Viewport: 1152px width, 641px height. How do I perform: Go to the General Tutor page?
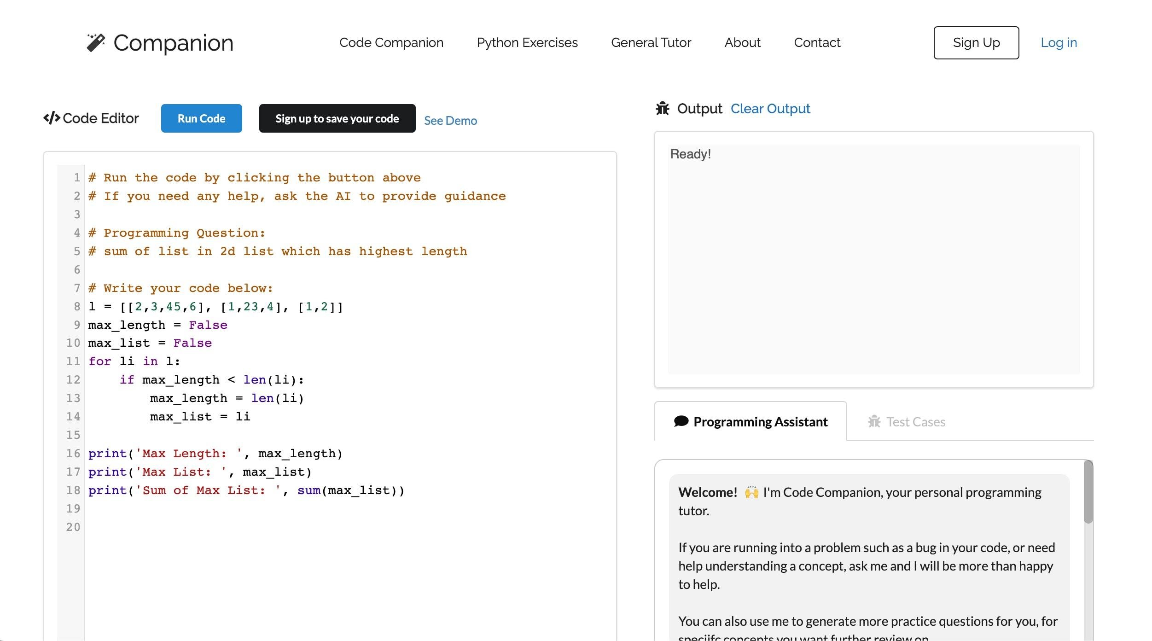click(x=651, y=43)
